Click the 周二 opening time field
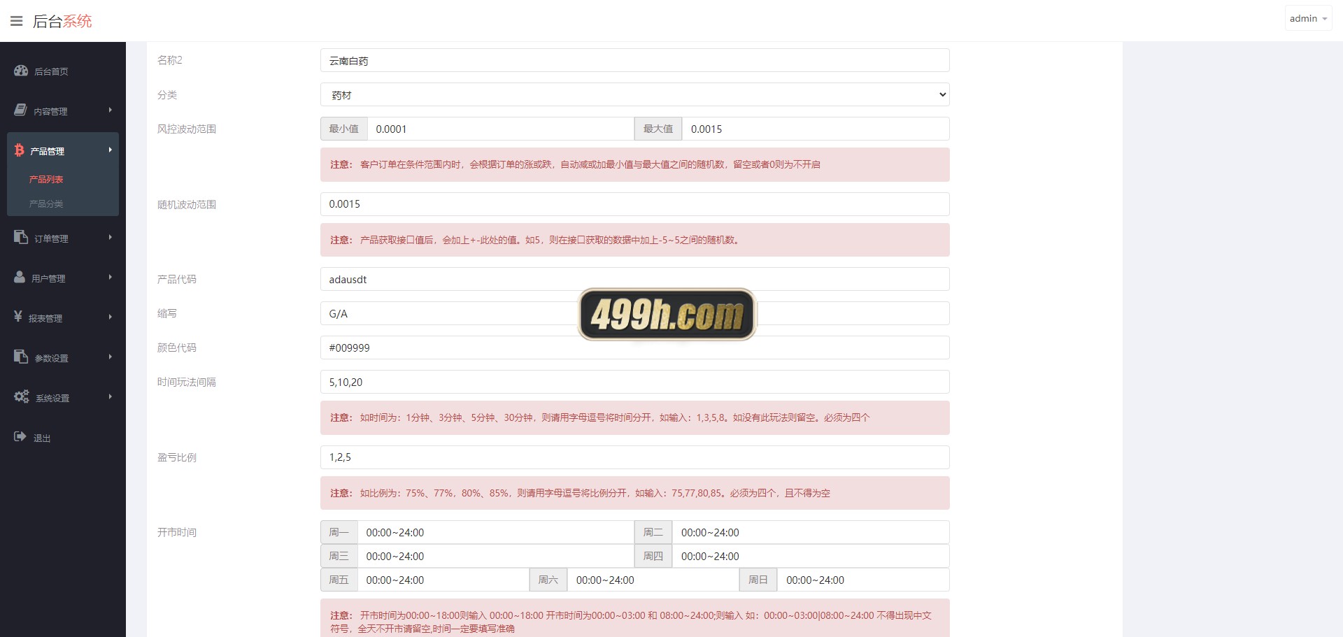This screenshot has height=637, width=1343. pyautogui.click(x=811, y=532)
